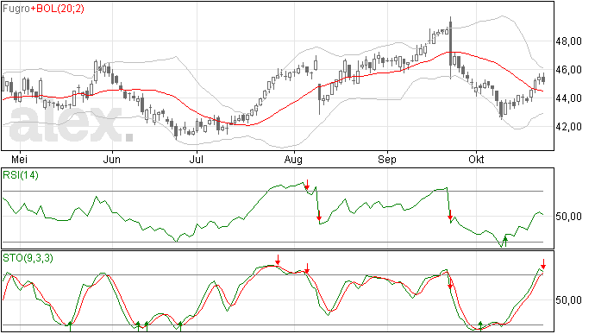Click the 48,00 price axis value
Image resolution: width=595 pixels, height=334 pixels.
pyautogui.click(x=568, y=41)
